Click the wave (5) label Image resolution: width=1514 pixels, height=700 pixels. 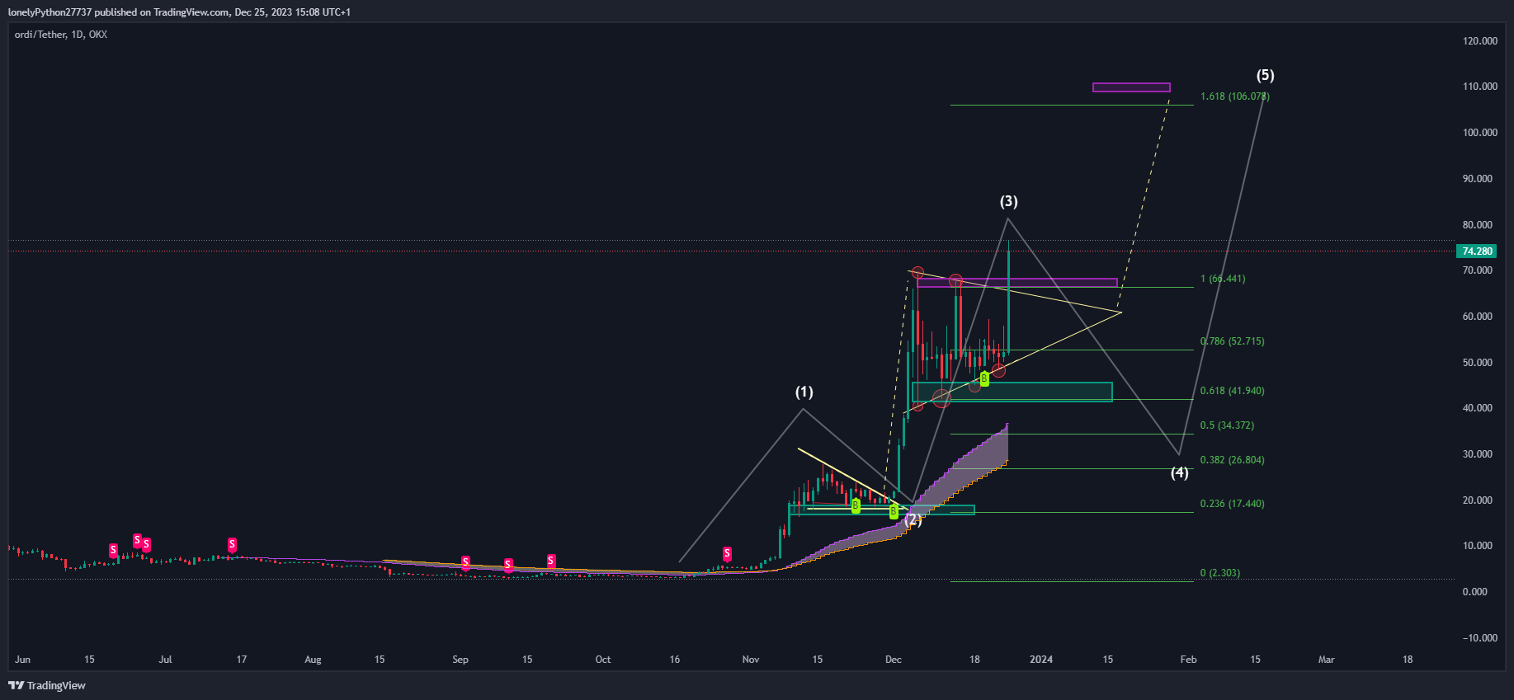coord(1265,75)
